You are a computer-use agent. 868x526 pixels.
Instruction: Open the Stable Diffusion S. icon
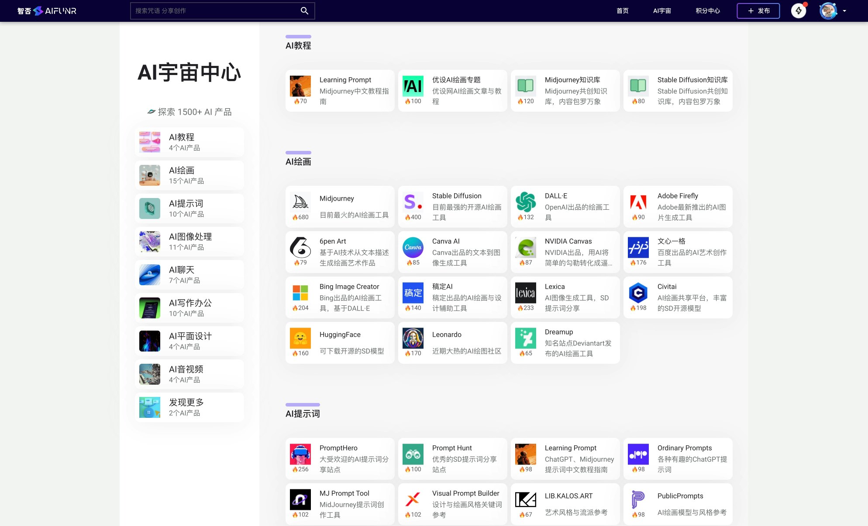pos(413,202)
